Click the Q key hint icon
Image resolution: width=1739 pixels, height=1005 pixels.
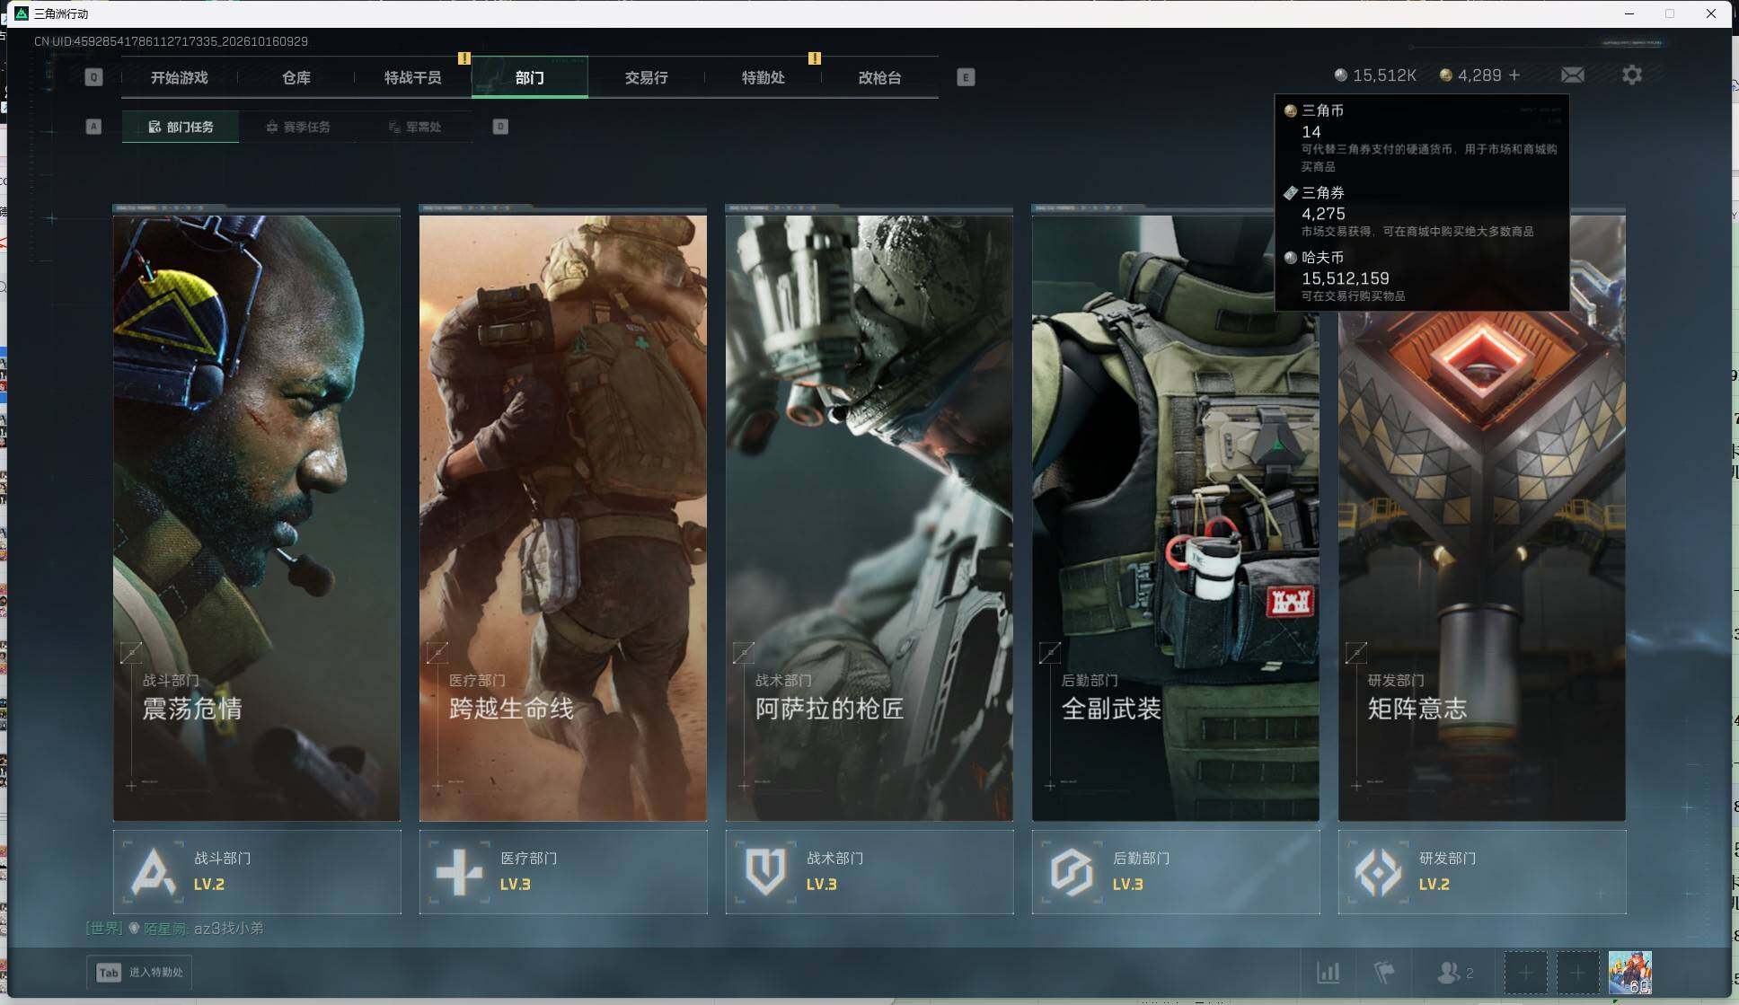point(93,77)
